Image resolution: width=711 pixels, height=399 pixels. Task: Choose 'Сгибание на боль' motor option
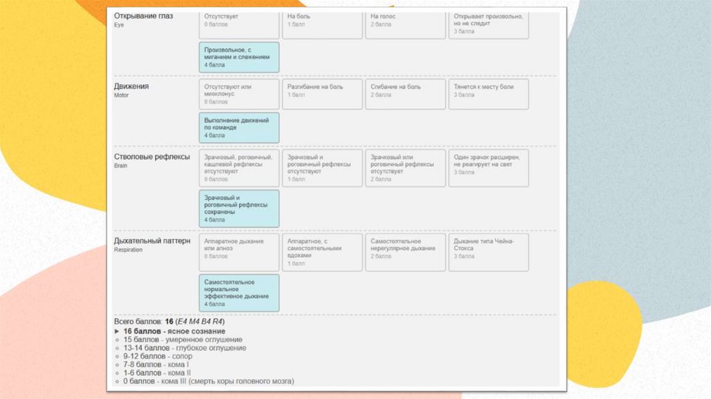click(x=405, y=95)
